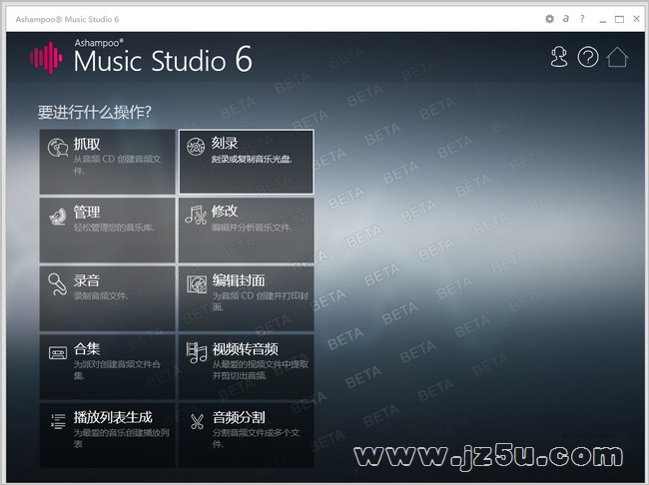This screenshot has width=649, height=485.
Task: Open the 刻录 burn disc tile
Action: tap(247, 162)
